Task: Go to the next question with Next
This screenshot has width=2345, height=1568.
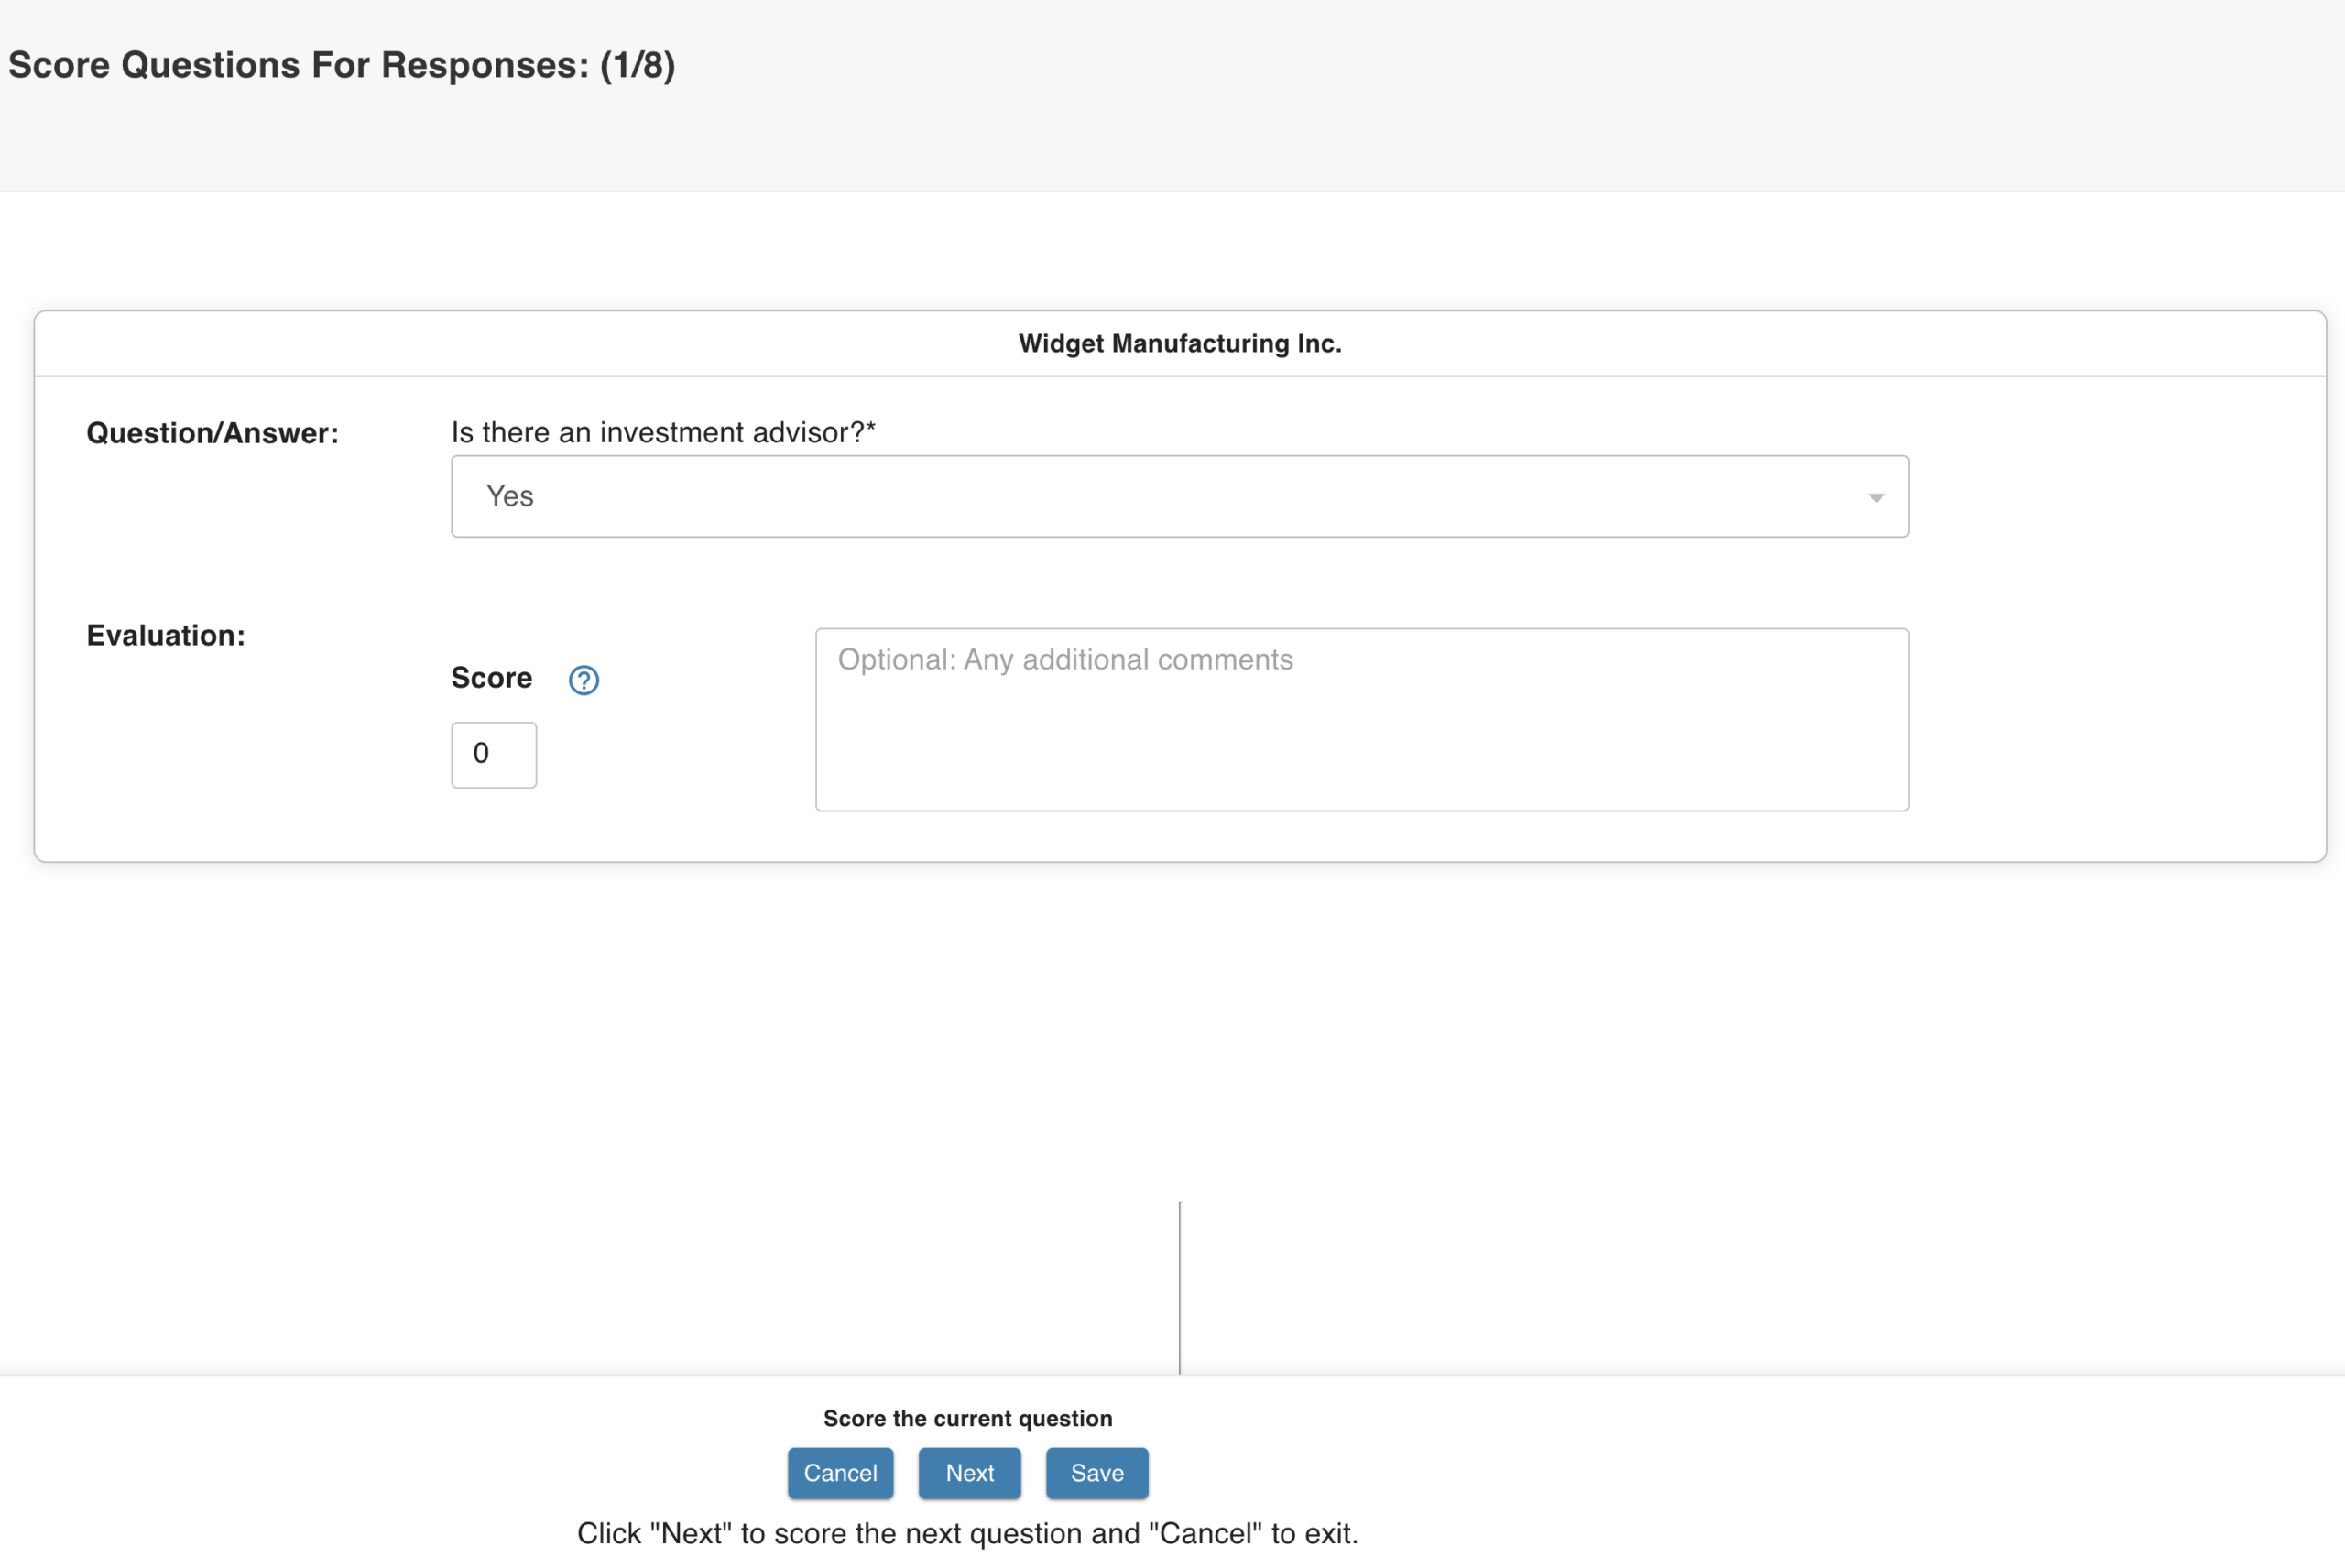Action: click(968, 1472)
